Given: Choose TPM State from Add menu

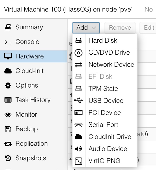Looking at the screenshot, I should (x=105, y=89).
